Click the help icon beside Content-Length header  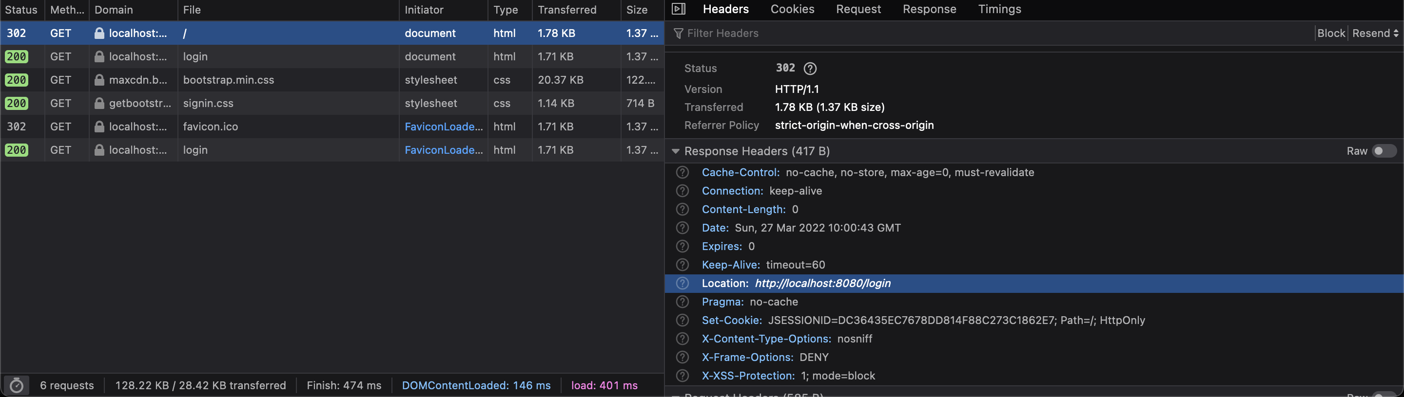click(x=682, y=209)
